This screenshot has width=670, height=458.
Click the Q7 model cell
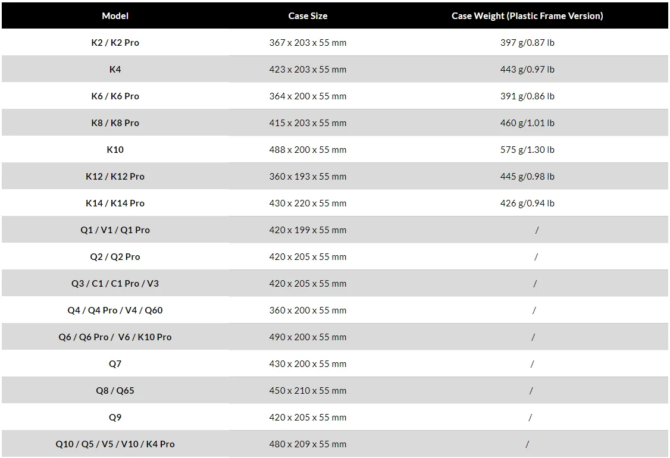coord(115,364)
